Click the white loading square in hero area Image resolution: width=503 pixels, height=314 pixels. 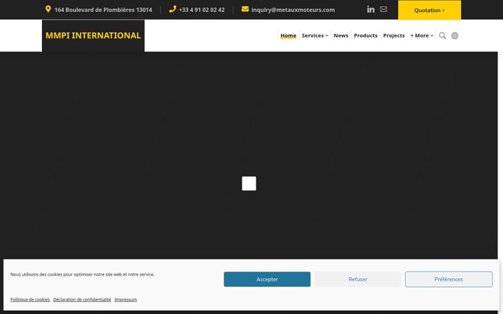click(x=249, y=184)
